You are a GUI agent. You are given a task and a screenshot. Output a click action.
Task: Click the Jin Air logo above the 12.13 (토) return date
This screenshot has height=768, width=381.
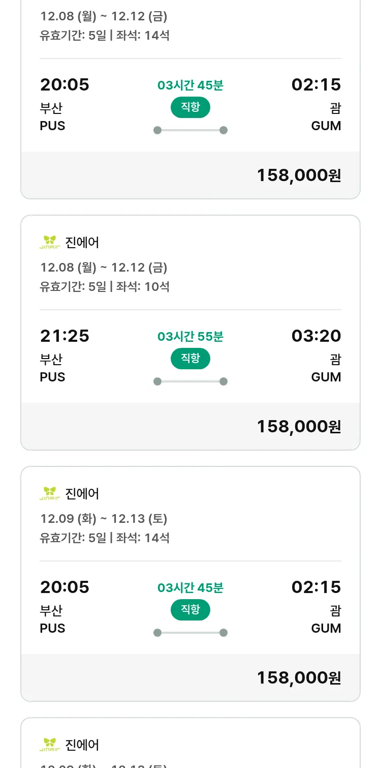pos(50,493)
